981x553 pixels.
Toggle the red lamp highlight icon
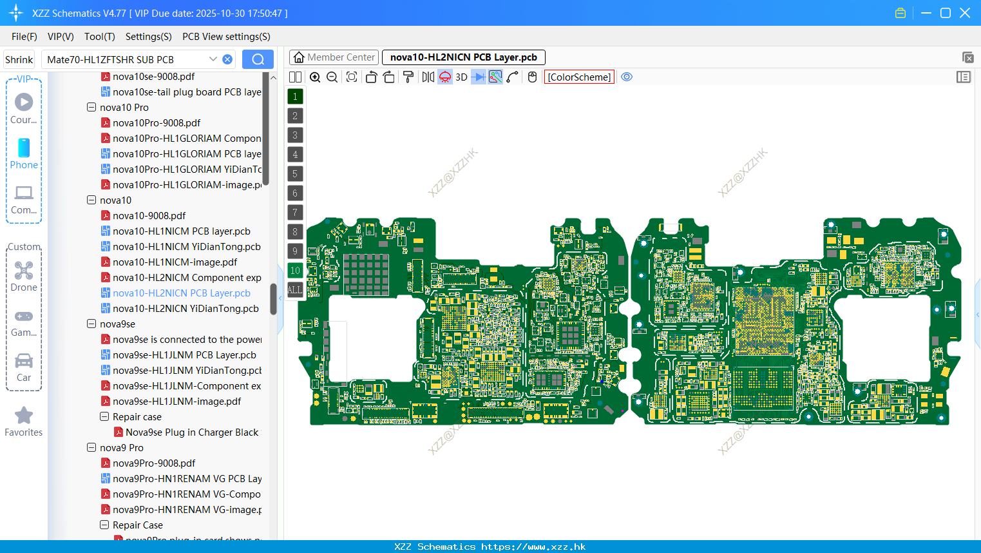[445, 77]
